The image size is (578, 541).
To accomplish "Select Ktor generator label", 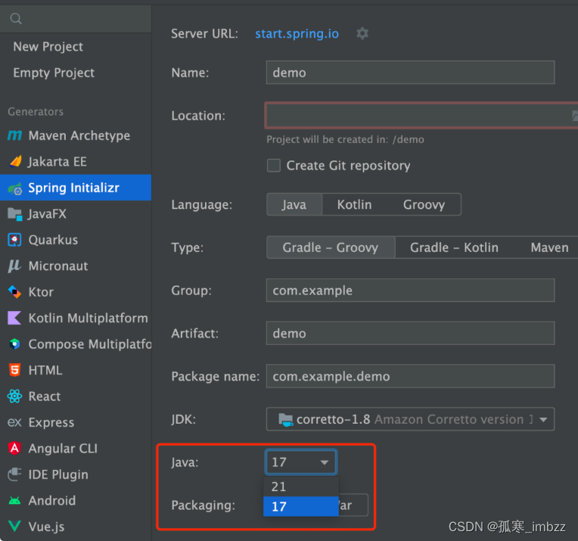I will tap(41, 292).
